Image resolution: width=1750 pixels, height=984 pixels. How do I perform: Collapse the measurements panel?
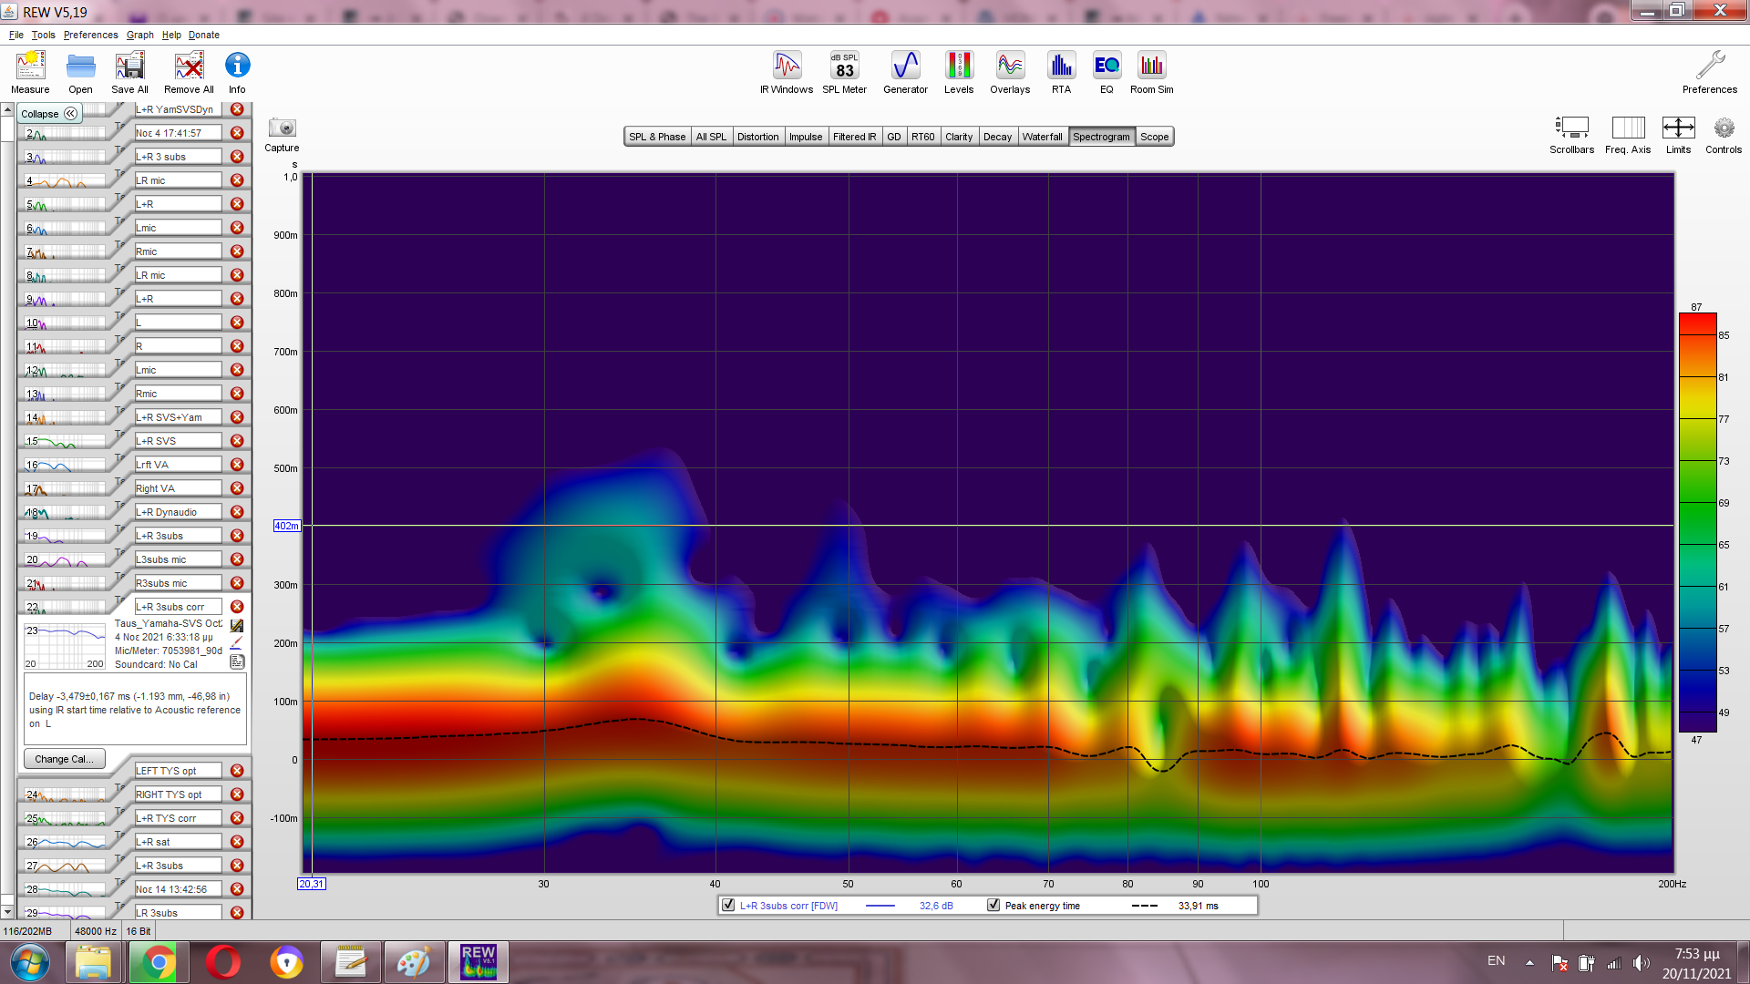tap(49, 114)
